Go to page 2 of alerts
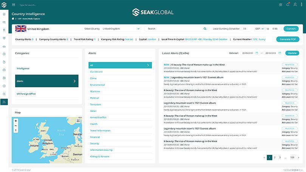This screenshot has height=172, width=306. [x=275, y=157]
